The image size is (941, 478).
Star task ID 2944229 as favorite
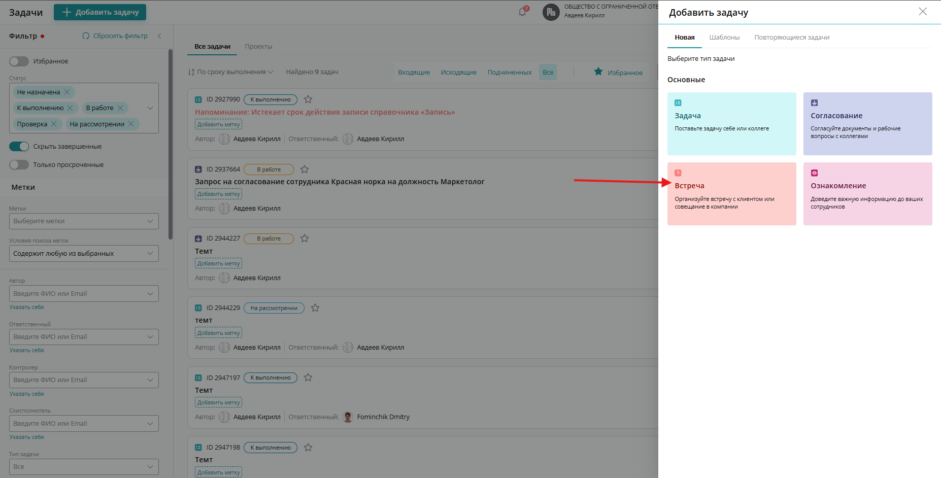click(315, 308)
